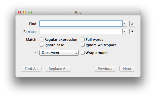
Task: Click the Previous button
Action: [x=105, y=69]
